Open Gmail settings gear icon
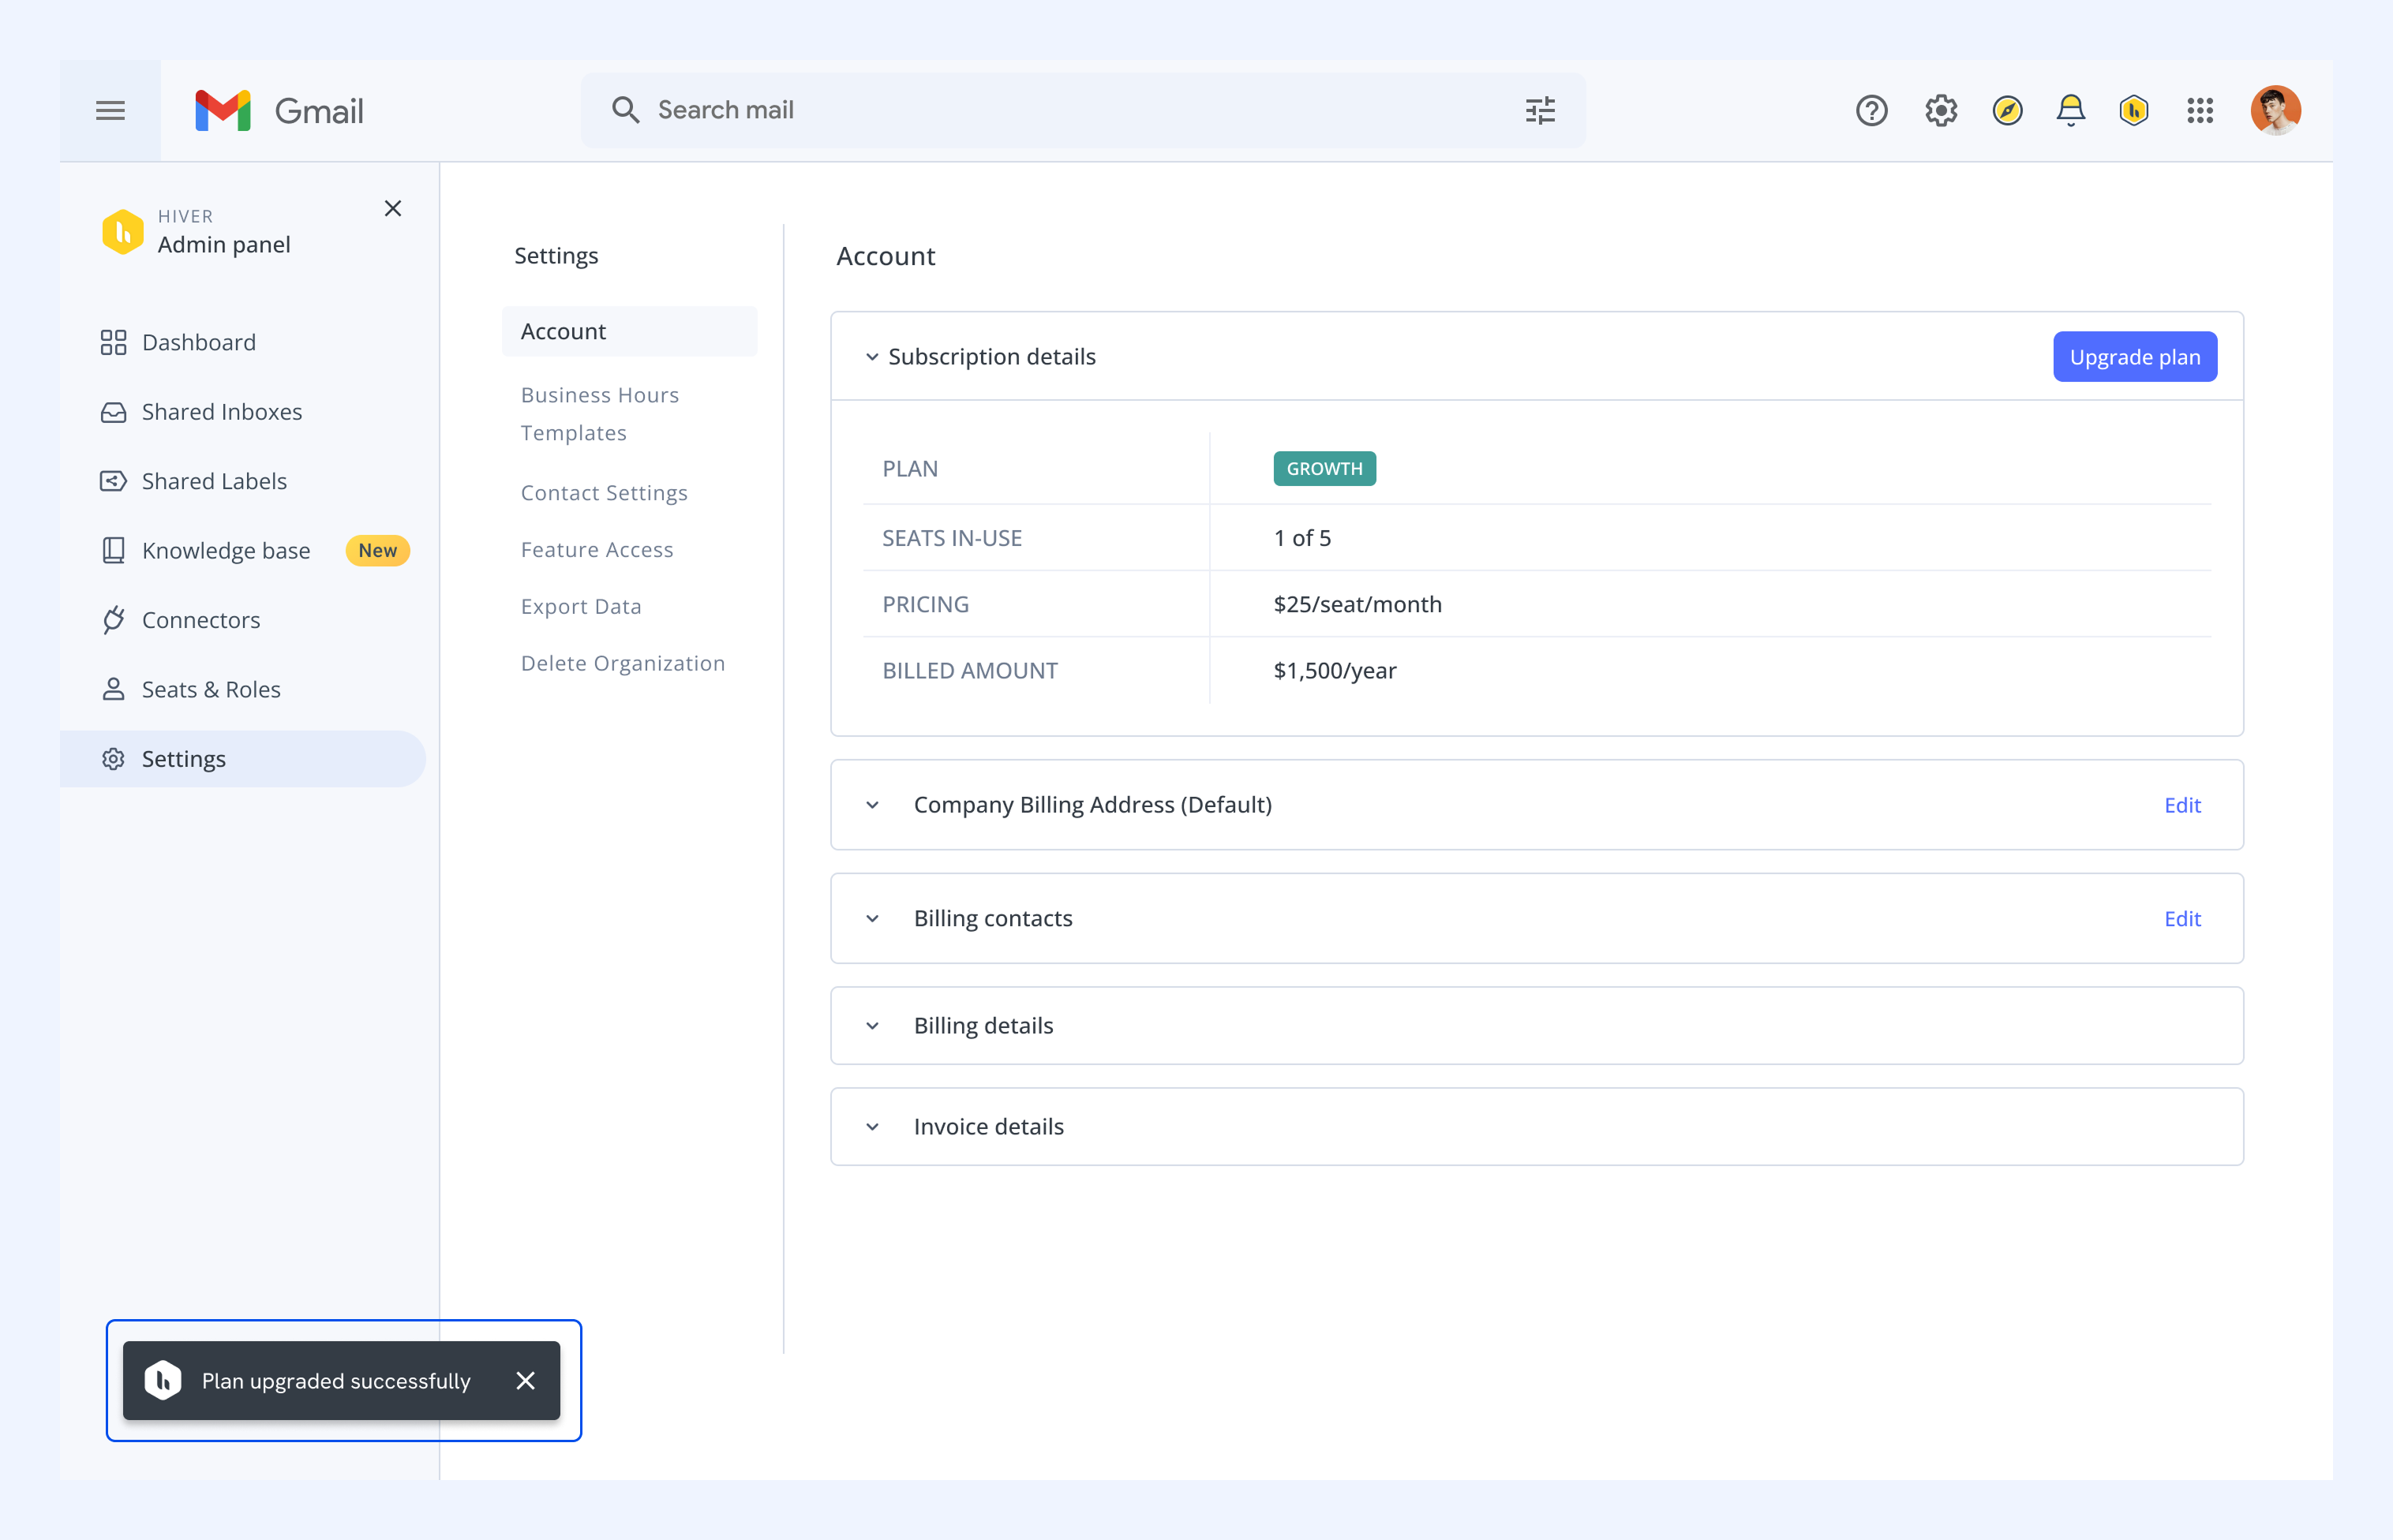This screenshot has width=2393, height=1540. click(x=1941, y=110)
